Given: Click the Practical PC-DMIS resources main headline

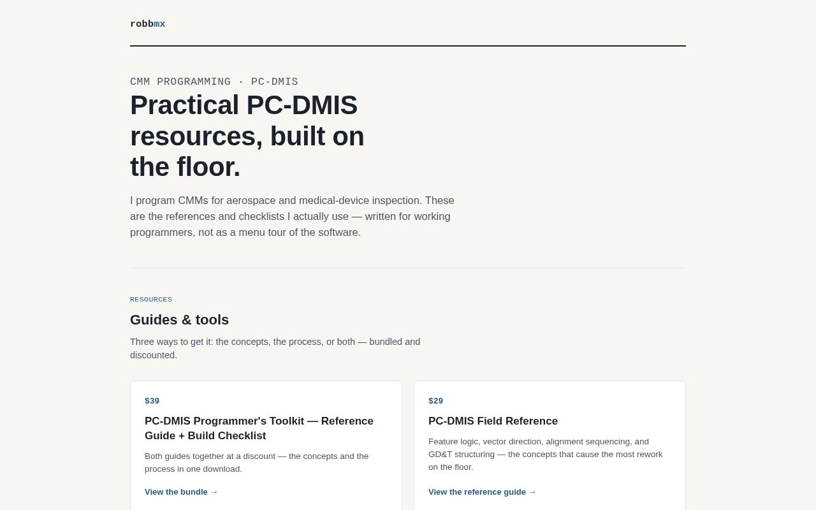Looking at the screenshot, I should (247, 136).
